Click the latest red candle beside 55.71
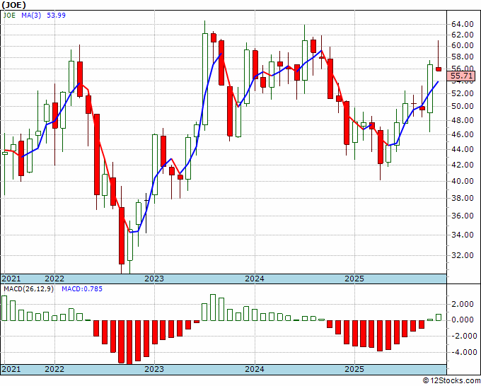 tap(439, 69)
